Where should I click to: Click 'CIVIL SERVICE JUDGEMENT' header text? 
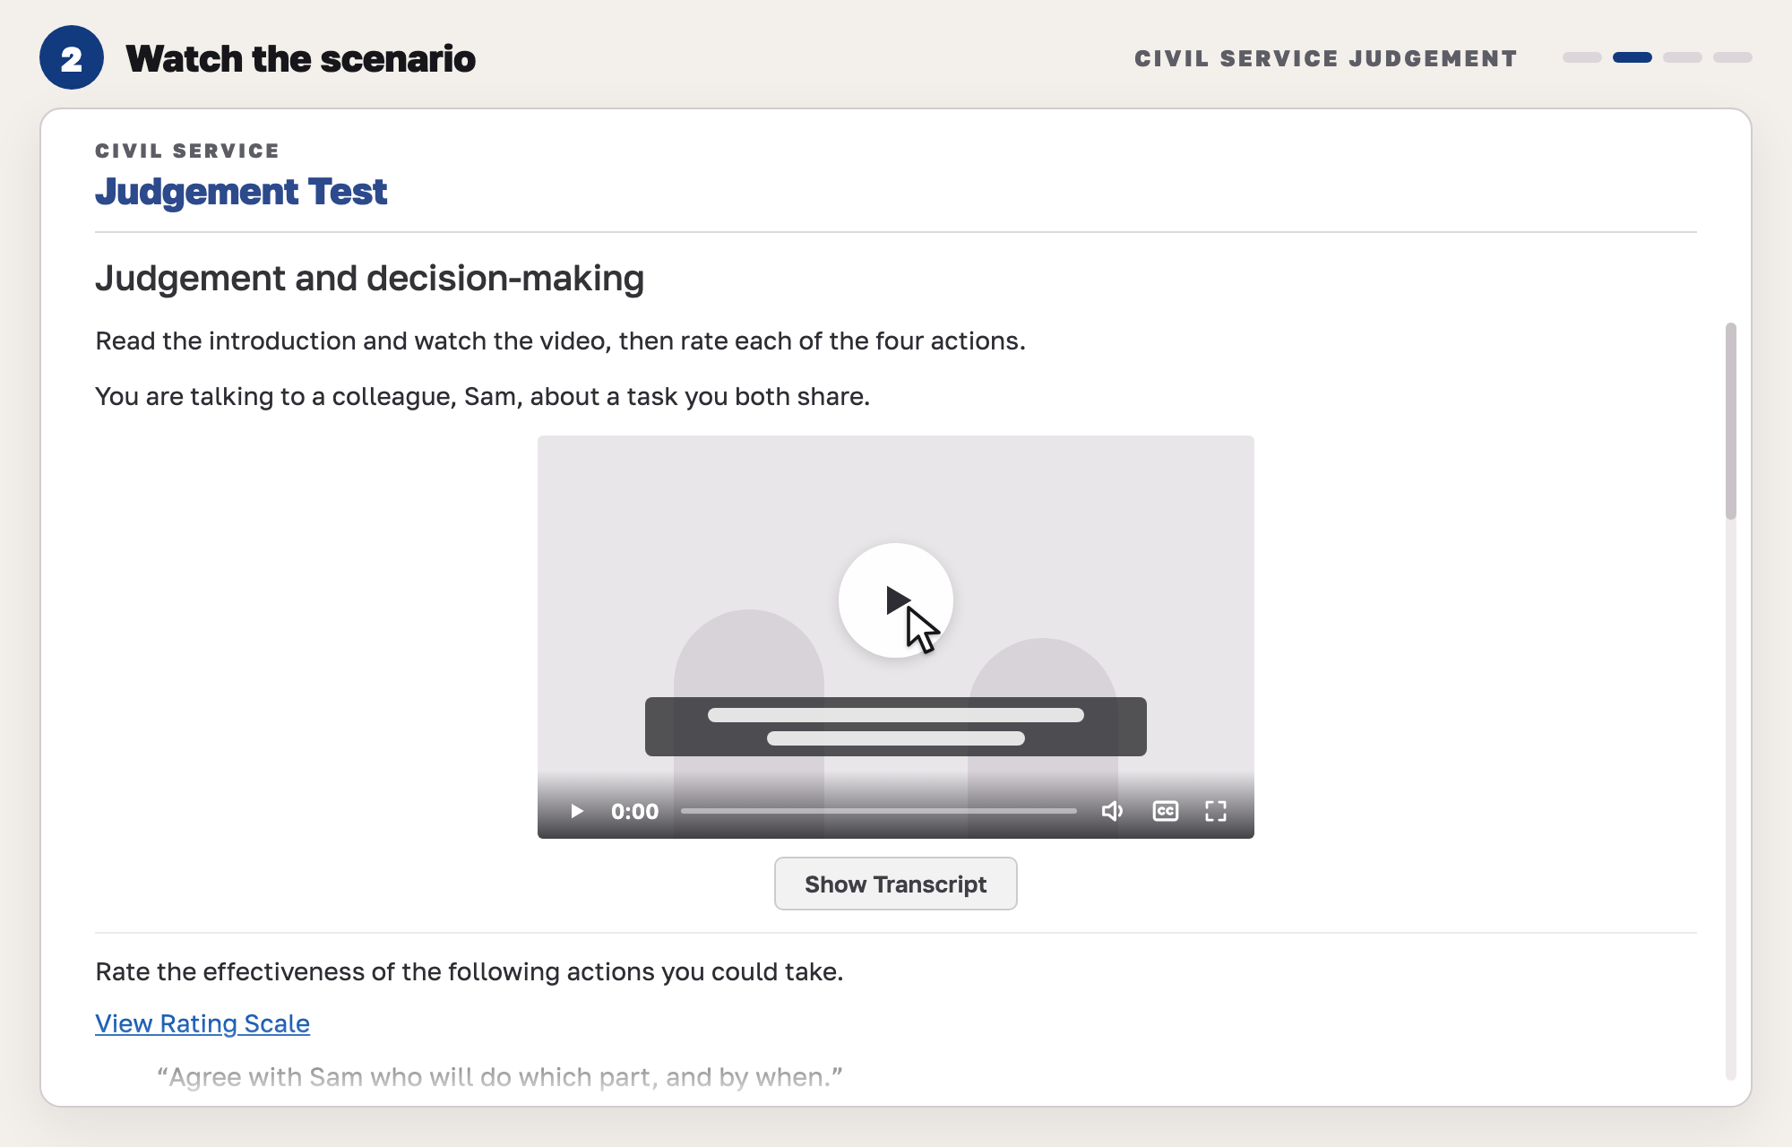1326,58
